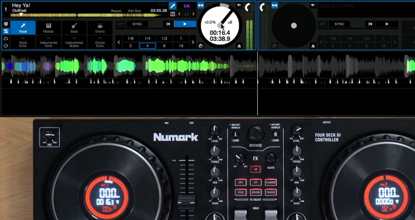
Task: Click the eject icon on deck 2
Action: point(313,46)
